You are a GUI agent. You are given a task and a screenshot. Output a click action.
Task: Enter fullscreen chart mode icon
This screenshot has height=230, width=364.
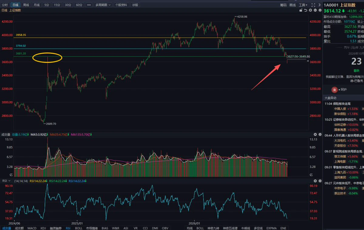pos(313,5)
